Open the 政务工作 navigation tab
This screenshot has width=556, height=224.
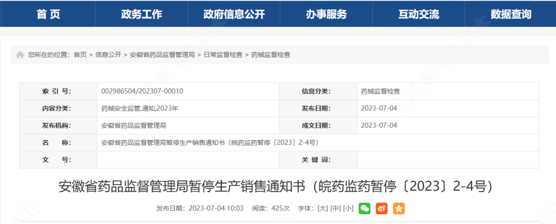142,14
